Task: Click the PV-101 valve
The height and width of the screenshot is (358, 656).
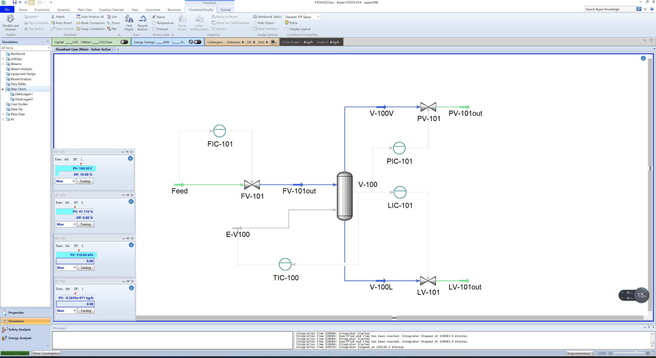Action: [428, 107]
